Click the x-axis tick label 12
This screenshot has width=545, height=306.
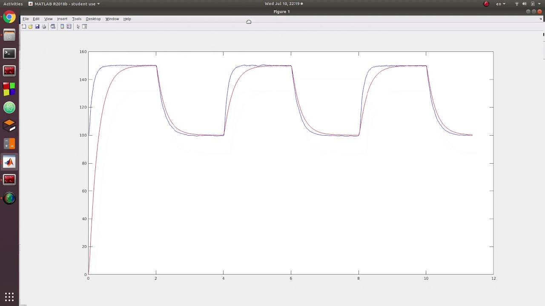[493, 278]
